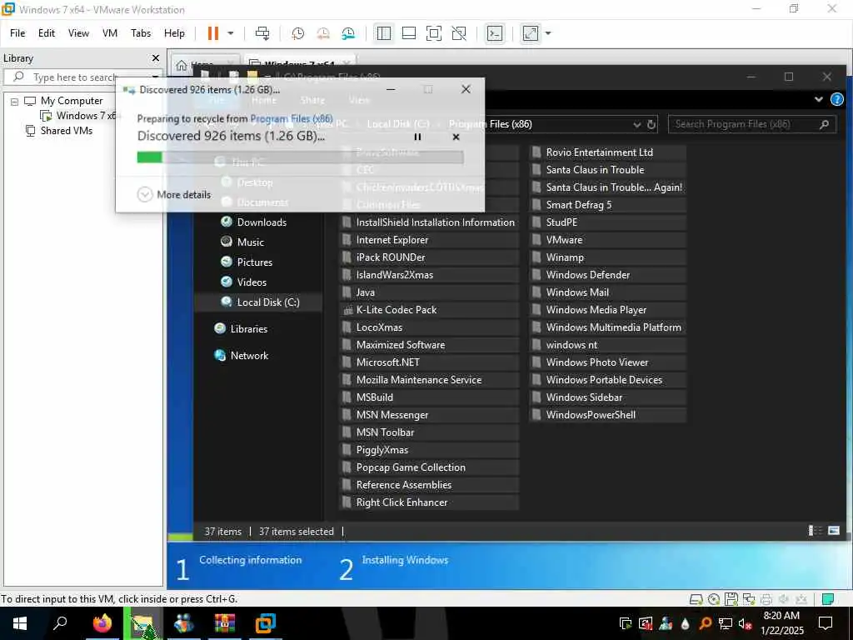This screenshot has height=640, width=853.
Task: Open Explorer help question mark icon
Action: point(837,99)
